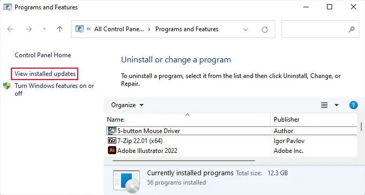The image size is (365, 195).
Task: Refresh the Programs and Features list
Action: [x=265, y=30]
